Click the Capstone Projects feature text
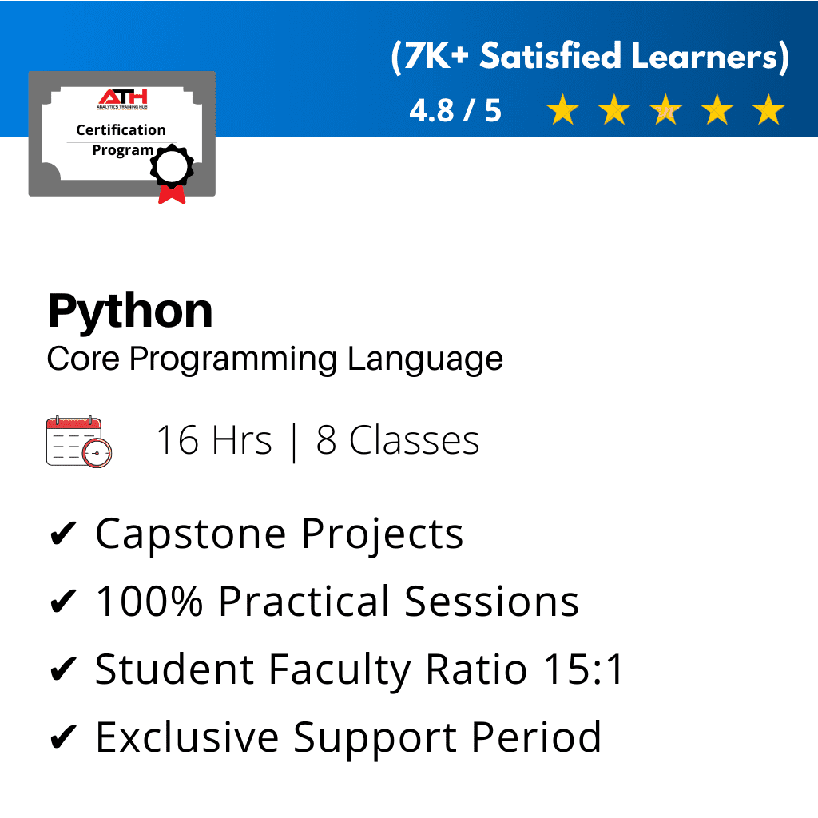This screenshot has height=818, width=818. [279, 534]
